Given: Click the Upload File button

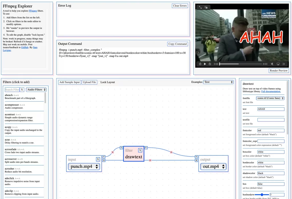Looking at the screenshot, I should [x=89, y=82].
